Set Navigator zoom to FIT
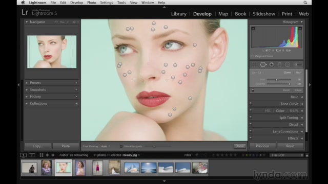Image resolution: width=328 pixels, height=184 pixels. [56, 22]
